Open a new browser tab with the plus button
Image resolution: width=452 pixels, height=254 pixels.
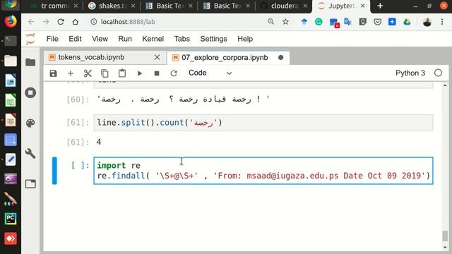[x=380, y=6]
